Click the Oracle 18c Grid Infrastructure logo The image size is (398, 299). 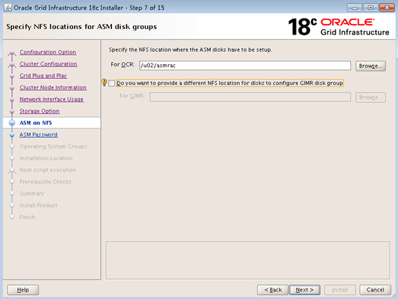(x=339, y=27)
